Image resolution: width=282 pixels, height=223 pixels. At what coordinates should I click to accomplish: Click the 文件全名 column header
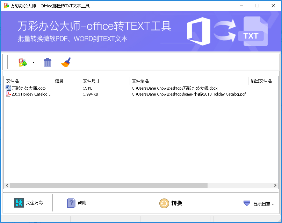click(189, 81)
